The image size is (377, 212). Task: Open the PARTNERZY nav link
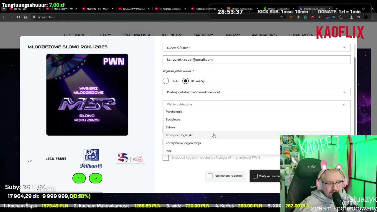point(203,35)
